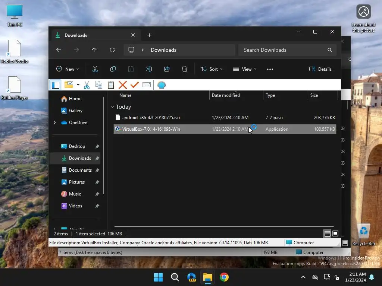This screenshot has width=382, height=286.
Task: Open Home in navigation pane
Action: [x=75, y=99]
